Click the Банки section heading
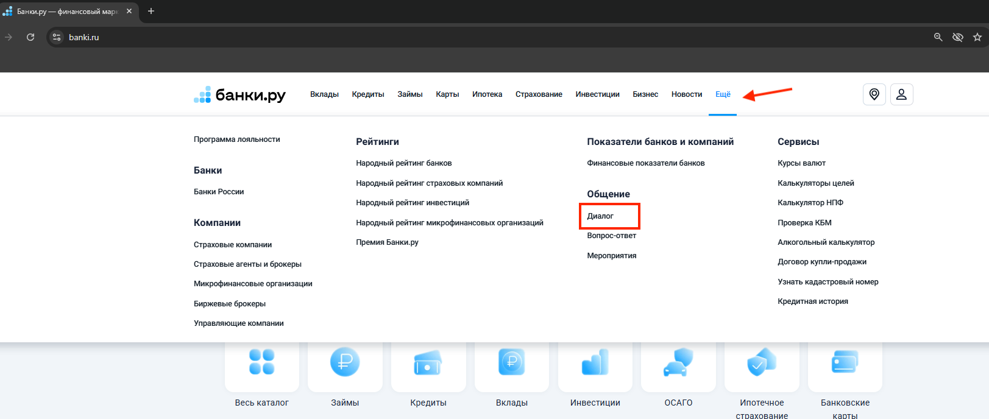 pyautogui.click(x=208, y=171)
